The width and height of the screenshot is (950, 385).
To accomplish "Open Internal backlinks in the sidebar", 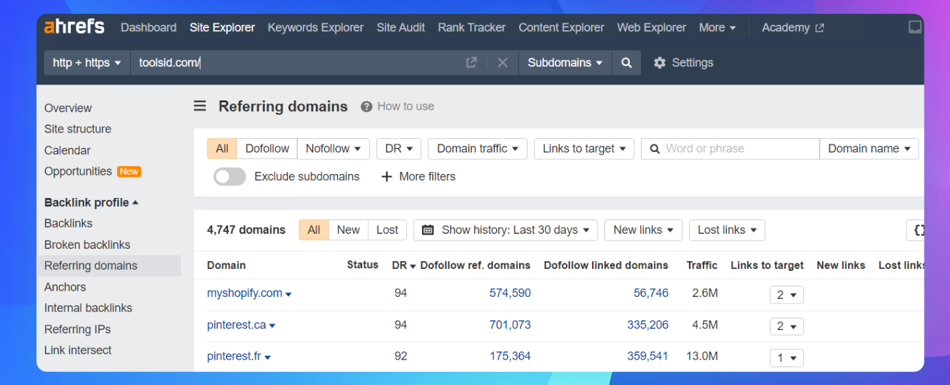I will (88, 308).
